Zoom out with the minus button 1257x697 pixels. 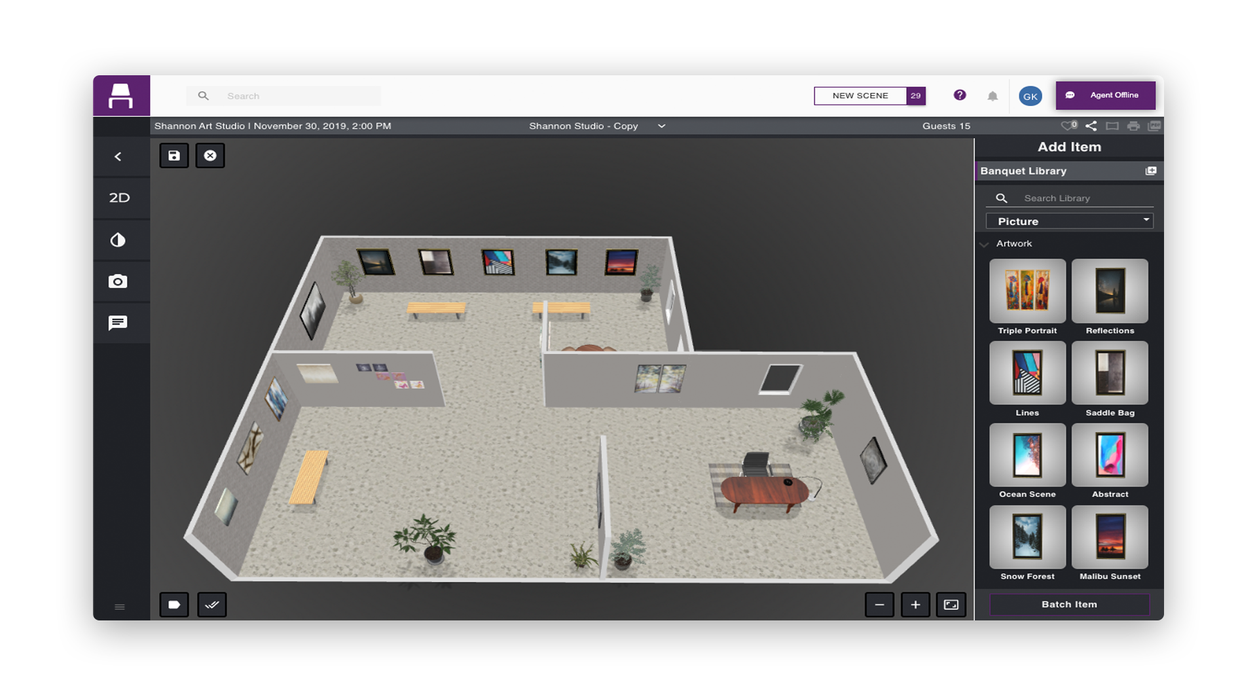[879, 605]
